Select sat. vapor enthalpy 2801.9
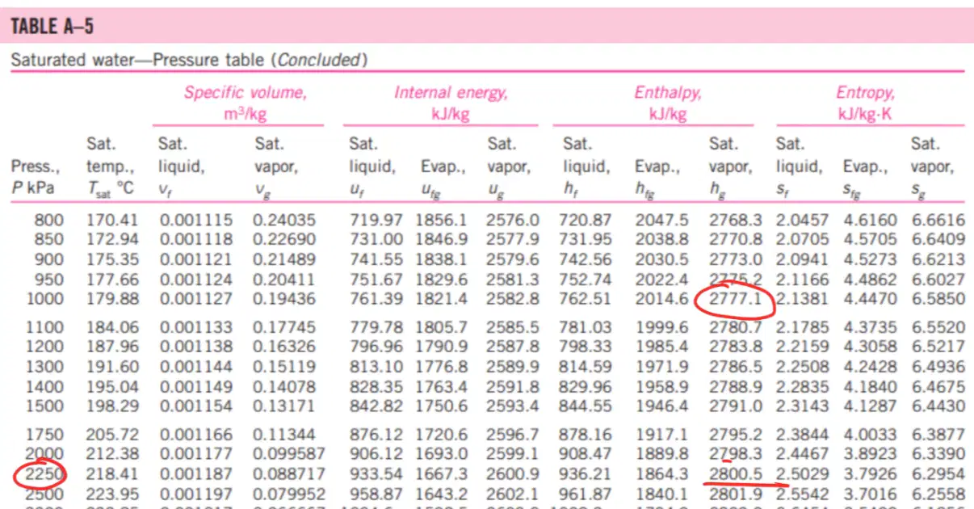The height and width of the screenshot is (509, 974). (736, 494)
